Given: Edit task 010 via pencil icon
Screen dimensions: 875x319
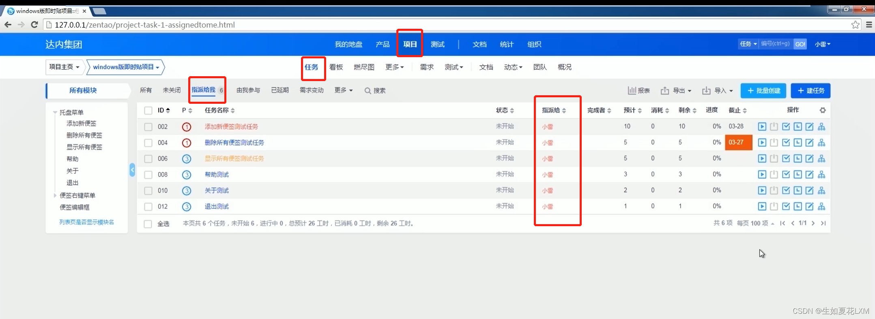Looking at the screenshot, I should [809, 191].
